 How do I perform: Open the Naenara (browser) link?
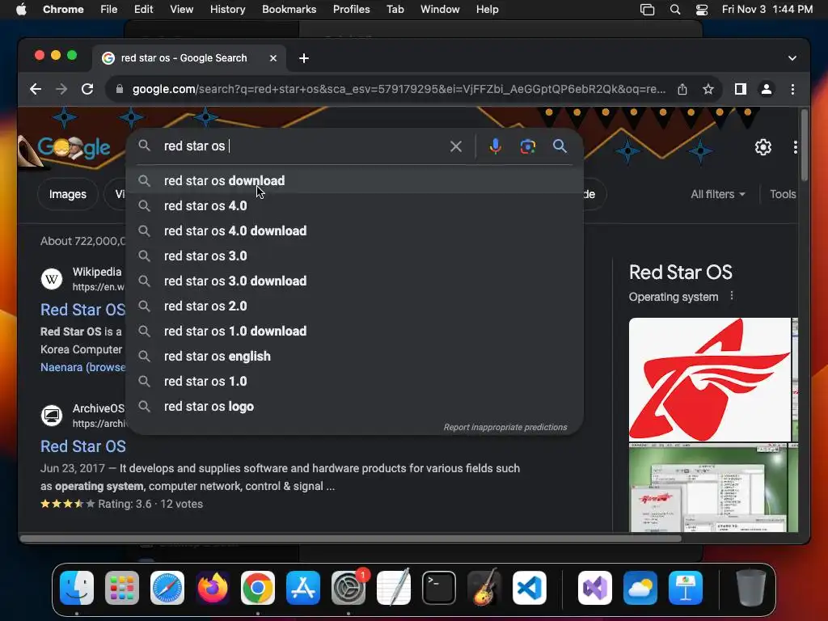point(83,367)
